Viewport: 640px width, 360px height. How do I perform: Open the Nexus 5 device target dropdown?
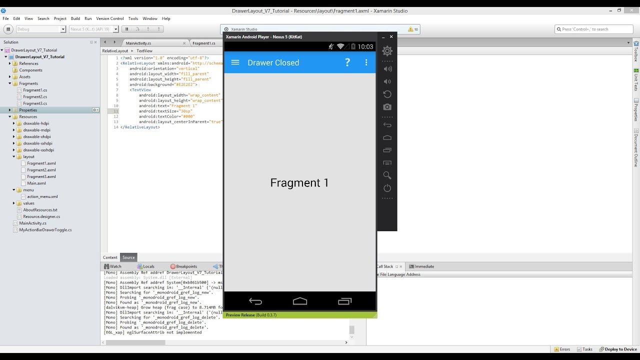[x=93, y=29]
